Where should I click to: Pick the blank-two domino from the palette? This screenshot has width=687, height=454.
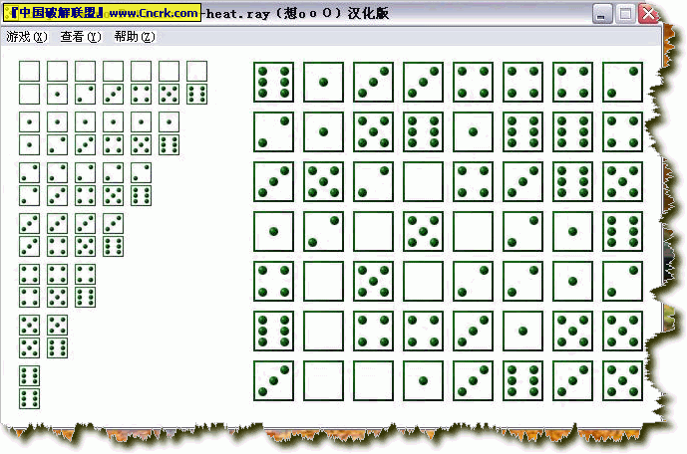pos(86,83)
